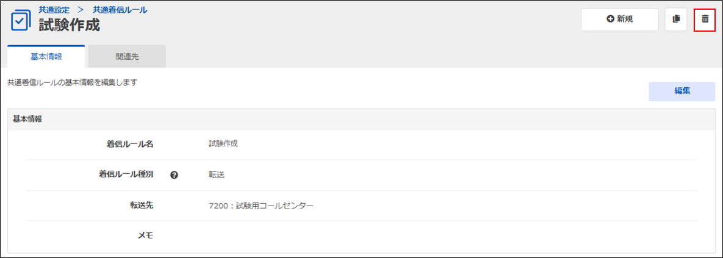Click the 着信ルール種別 label
723x258 pixels.
point(126,174)
